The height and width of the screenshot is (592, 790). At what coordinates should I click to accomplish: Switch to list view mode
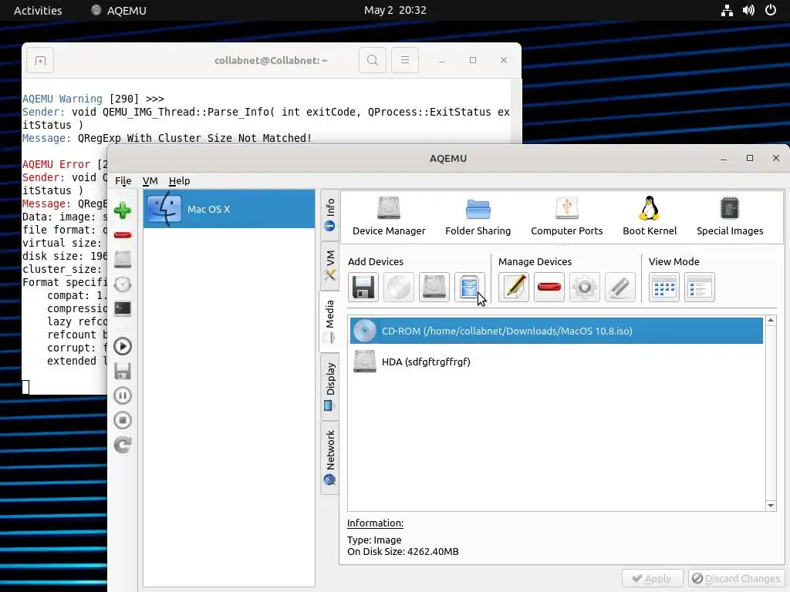click(x=699, y=288)
